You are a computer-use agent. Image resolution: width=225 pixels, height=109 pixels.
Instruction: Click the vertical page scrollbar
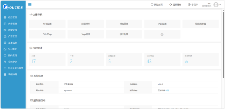pyautogui.click(x=224, y=45)
